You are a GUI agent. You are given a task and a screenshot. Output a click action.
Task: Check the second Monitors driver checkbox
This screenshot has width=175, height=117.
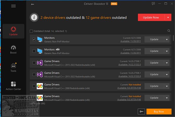(34, 51)
